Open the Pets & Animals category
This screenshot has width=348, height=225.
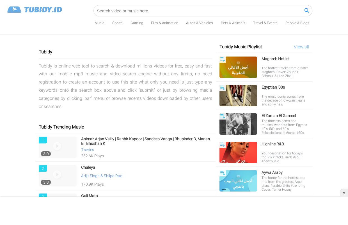pos(233,23)
